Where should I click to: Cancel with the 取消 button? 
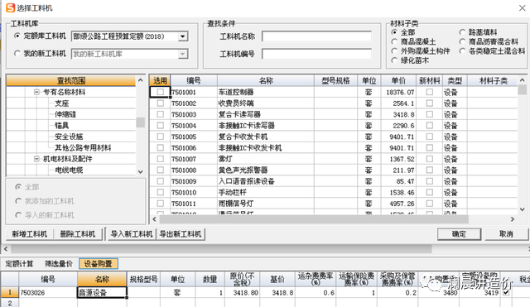(x=506, y=233)
